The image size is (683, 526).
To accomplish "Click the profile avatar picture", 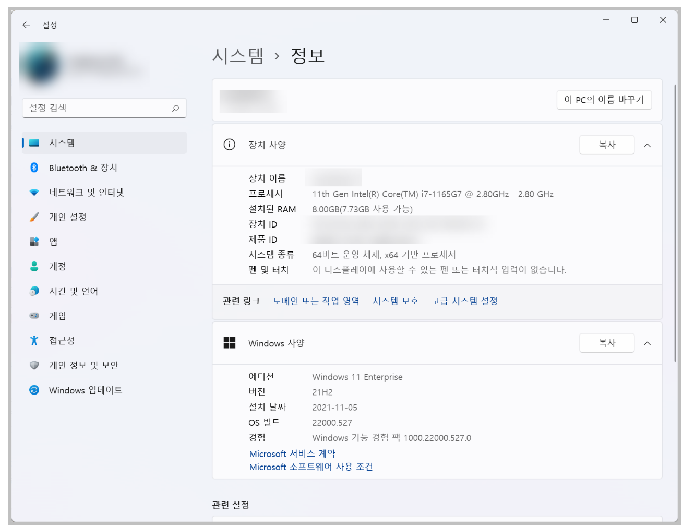I will [x=42, y=66].
